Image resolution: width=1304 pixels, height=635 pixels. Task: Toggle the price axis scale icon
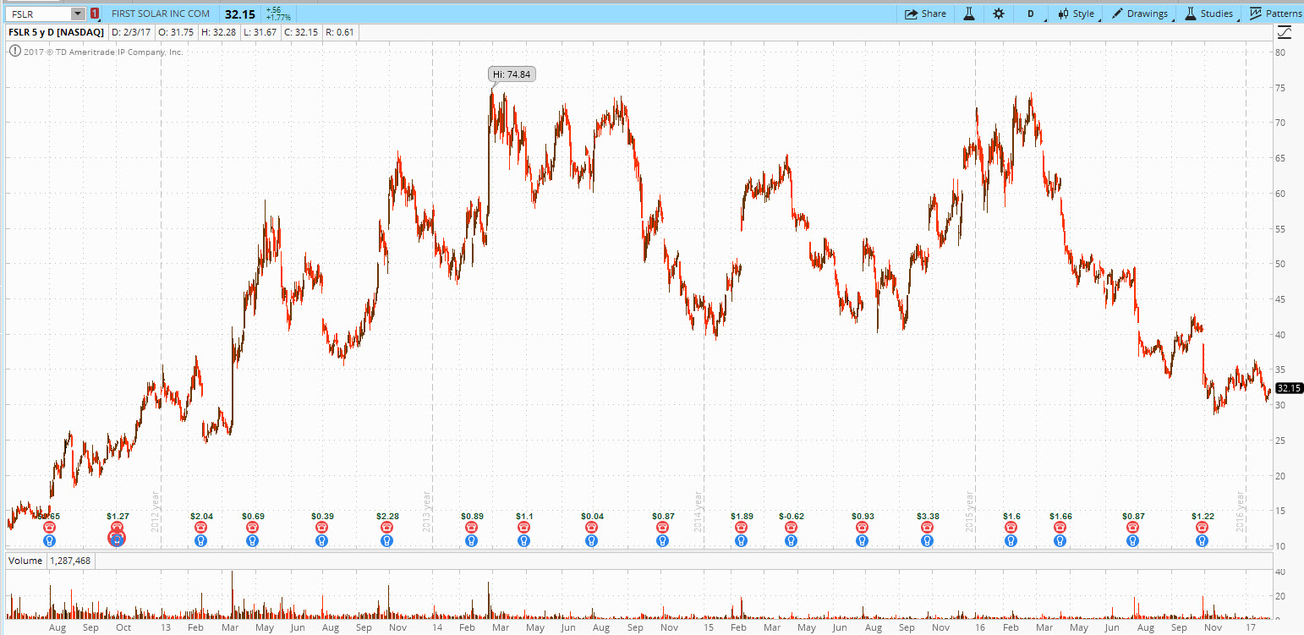1285,33
